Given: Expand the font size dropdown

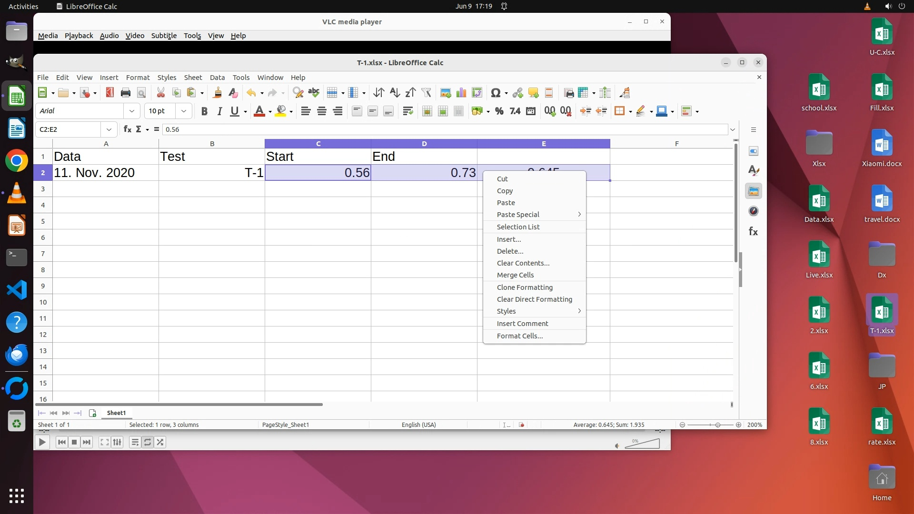Looking at the screenshot, I should pyautogui.click(x=183, y=111).
